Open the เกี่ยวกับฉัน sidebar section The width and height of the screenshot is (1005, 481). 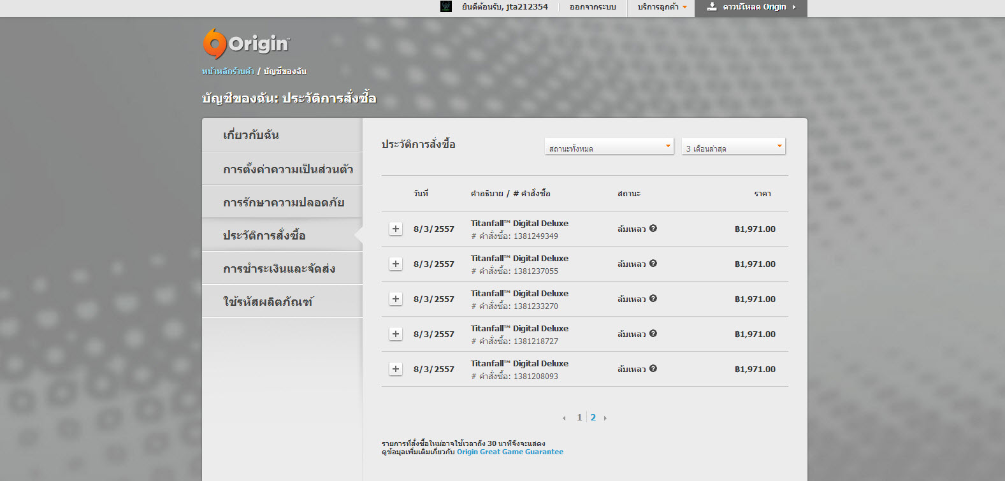pos(282,135)
